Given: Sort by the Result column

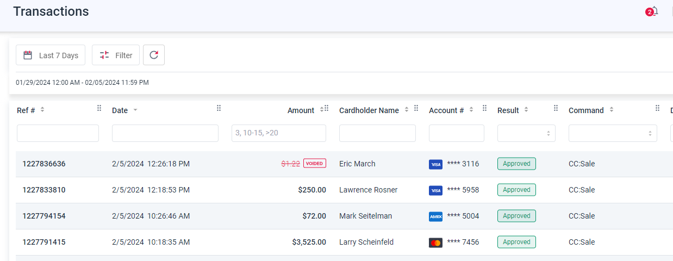Looking at the screenshot, I should (x=526, y=110).
